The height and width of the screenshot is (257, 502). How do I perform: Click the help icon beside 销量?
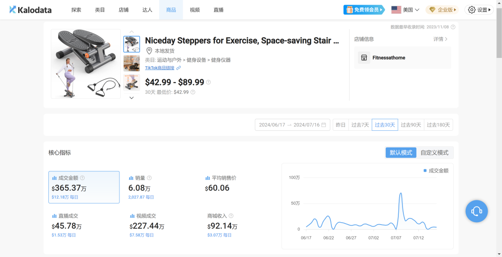(149, 178)
